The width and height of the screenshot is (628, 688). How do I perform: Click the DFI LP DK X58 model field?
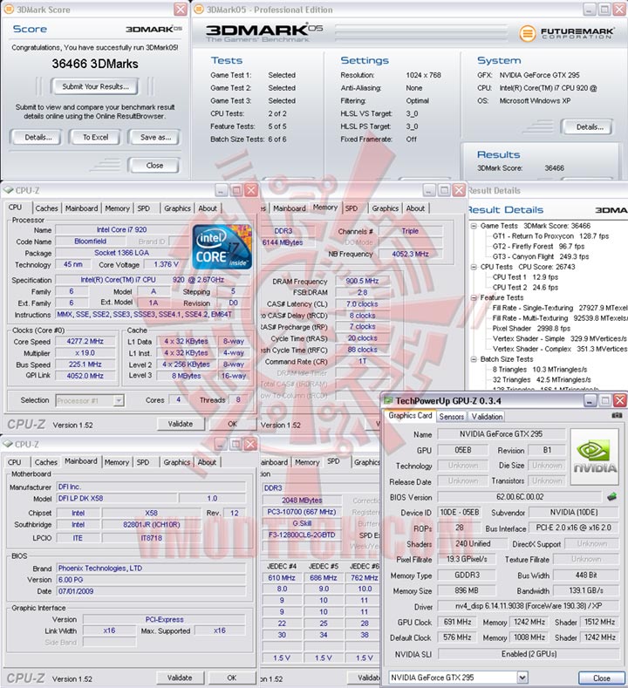pos(117,499)
